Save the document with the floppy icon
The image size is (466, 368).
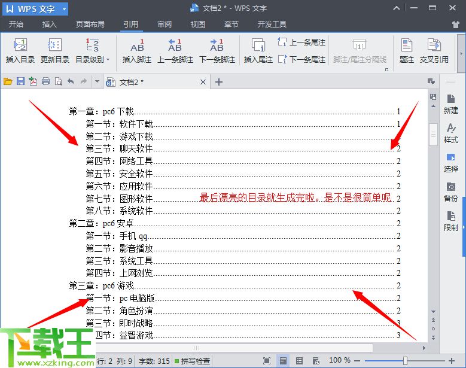20,81
